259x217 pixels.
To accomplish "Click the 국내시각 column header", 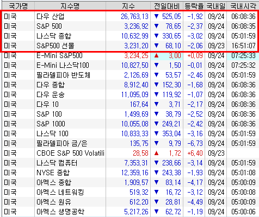I will coord(243,6).
